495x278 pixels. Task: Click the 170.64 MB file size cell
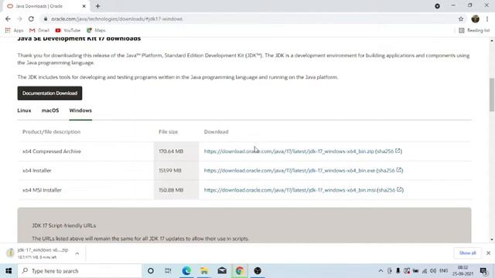click(x=176, y=151)
